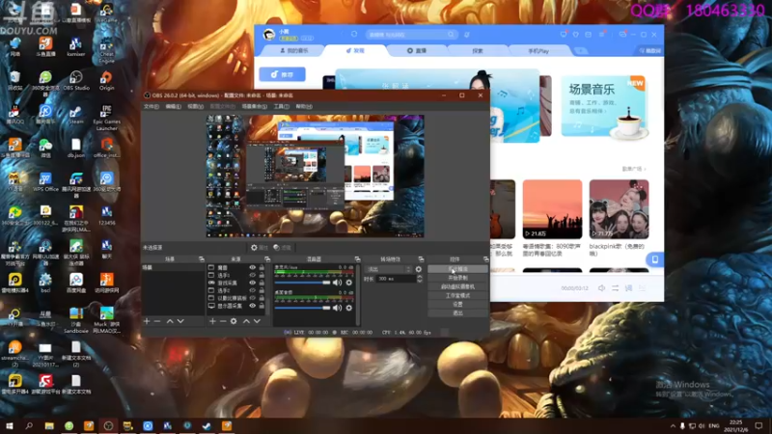Open 桌面音频 audio settings gear
The width and height of the screenshot is (772, 434).
coord(349,308)
